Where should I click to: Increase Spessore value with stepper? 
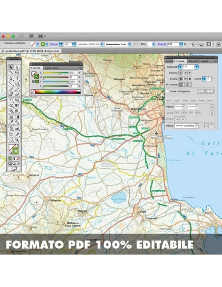[x=180, y=66]
